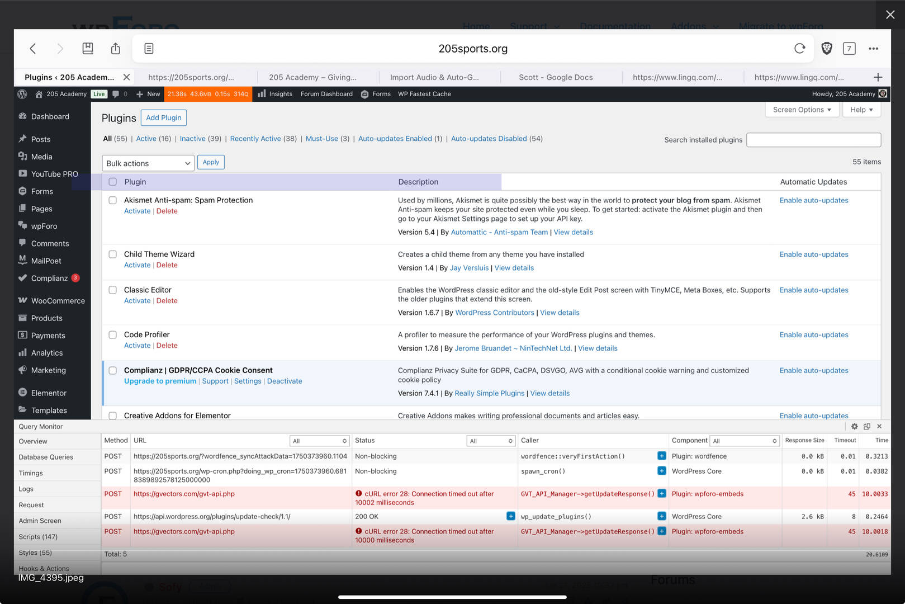Check the Code Profiler checkbox
The width and height of the screenshot is (905, 604).
(x=113, y=335)
